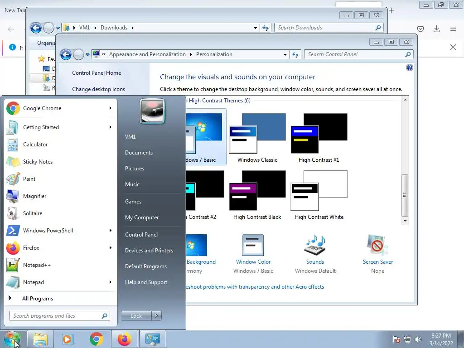Open Firefox hamburger menu
This screenshot has width=464, height=348.
point(453,29)
